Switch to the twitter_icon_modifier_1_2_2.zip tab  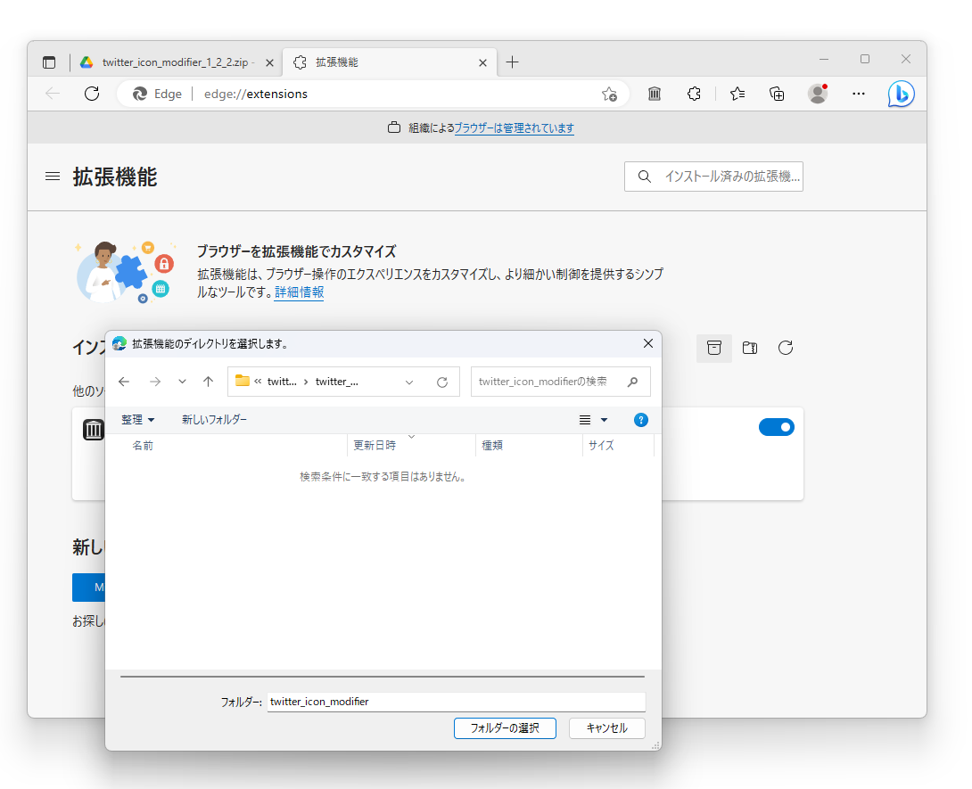pos(174,62)
